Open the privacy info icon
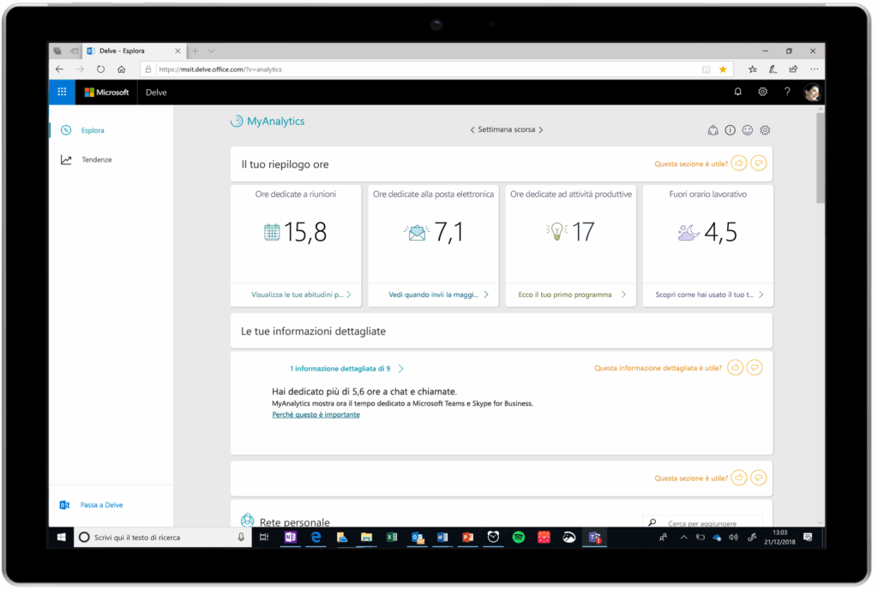The width and height of the screenshot is (878, 589). click(x=730, y=129)
